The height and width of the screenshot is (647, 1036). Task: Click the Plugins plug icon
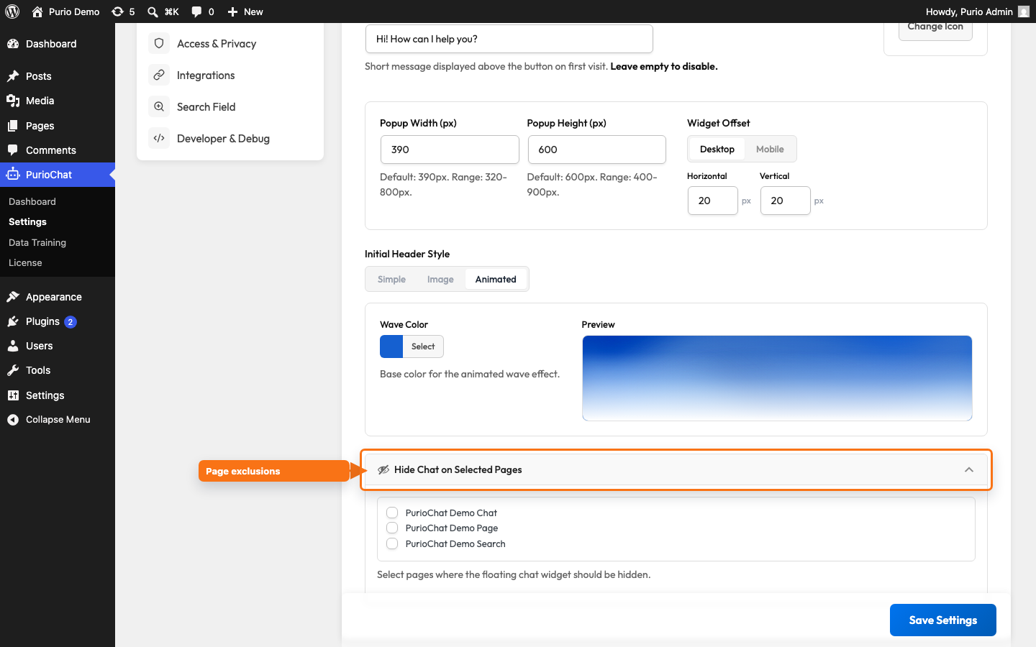(x=13, y=321)
